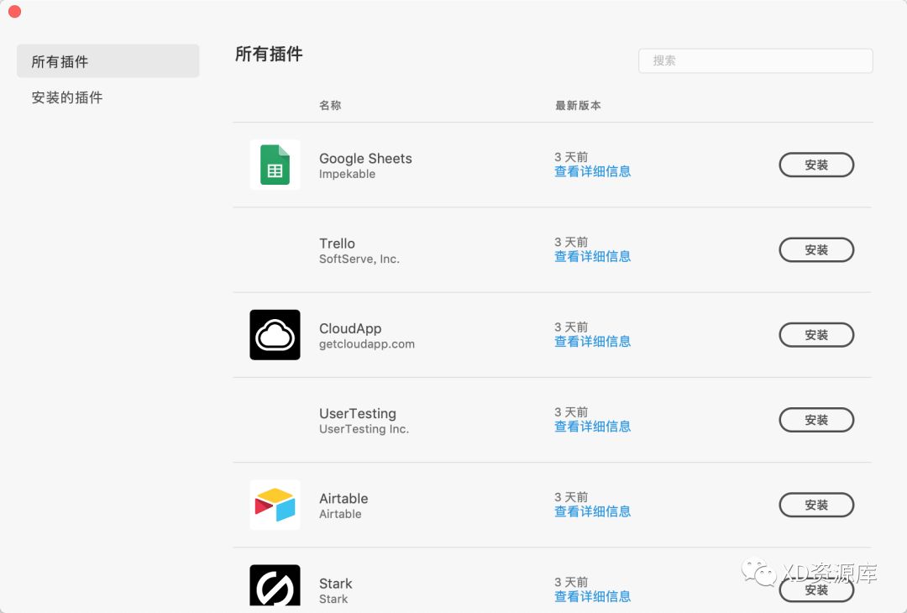Click the Stark plugin icon

(275, 585)
